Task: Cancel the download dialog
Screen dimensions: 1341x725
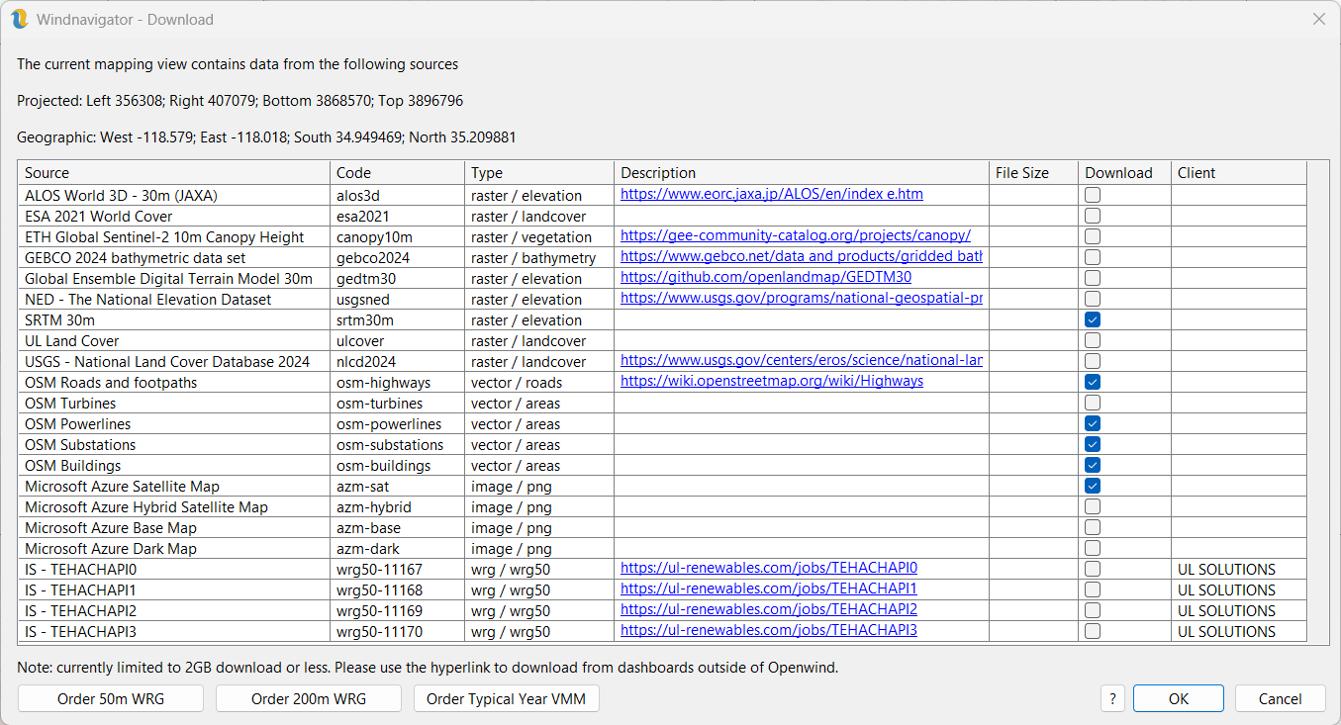Action: click(1281, 698)
